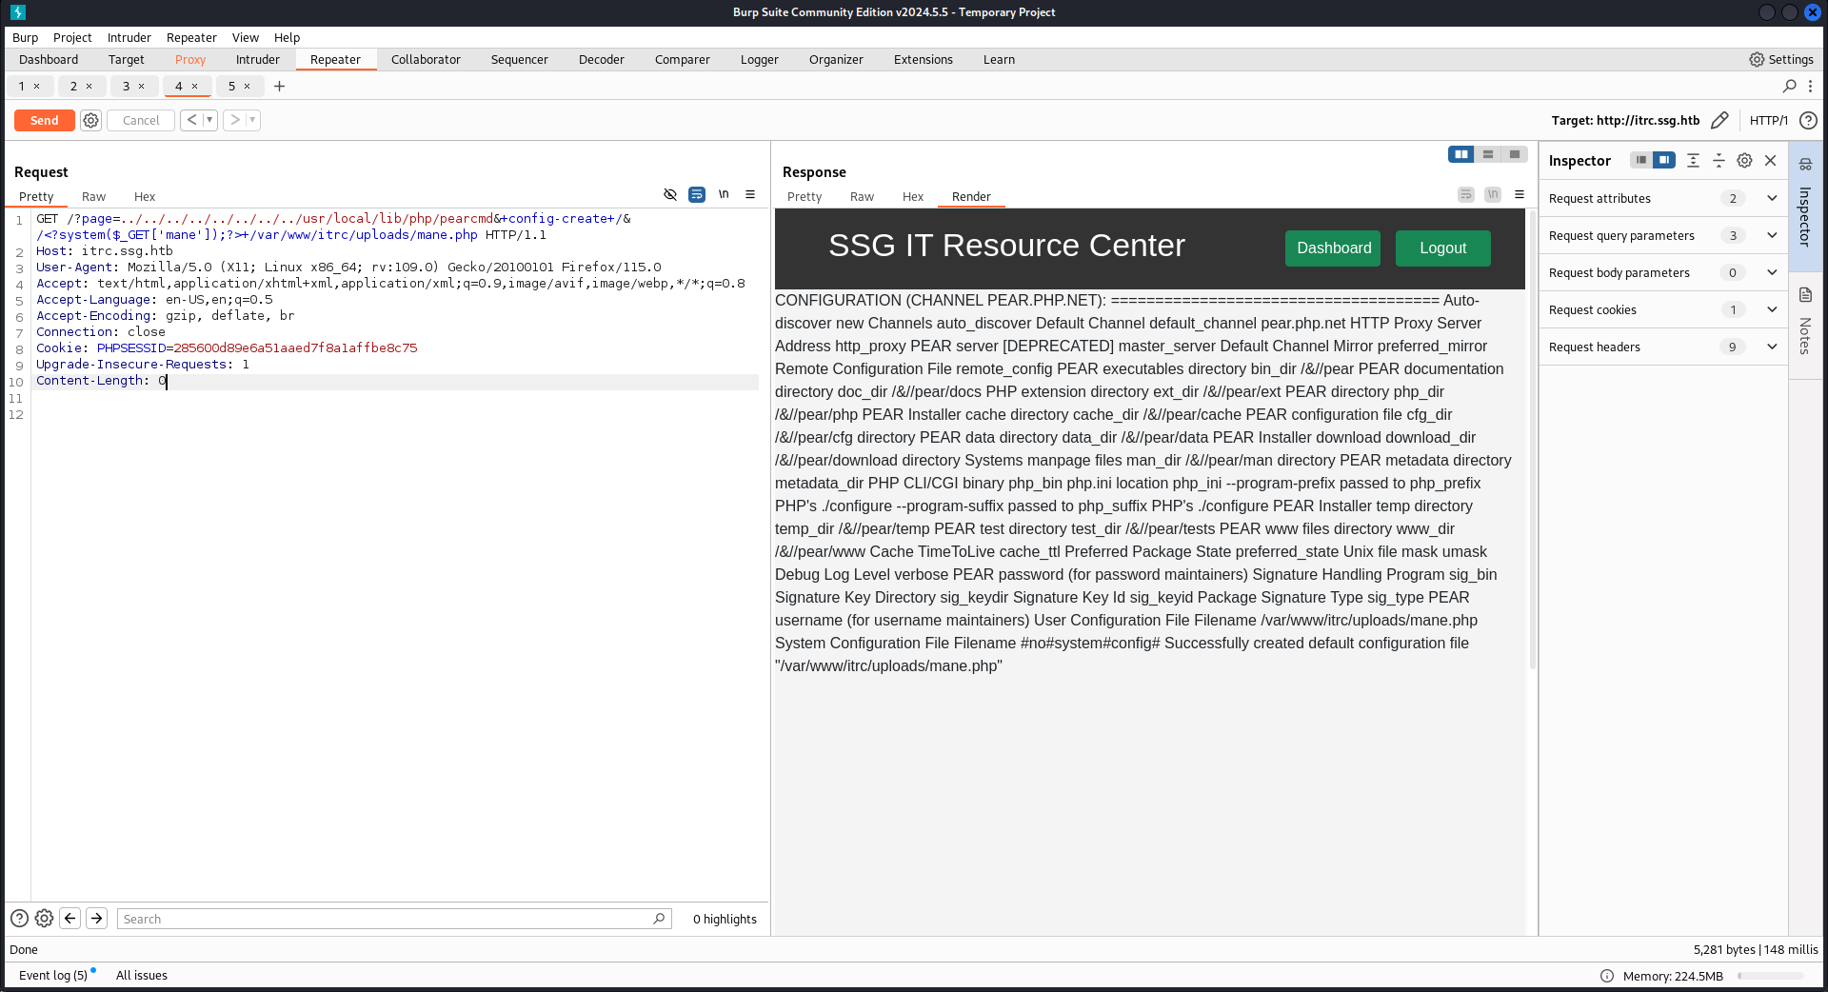This screenshot has height=992, width=1828.
Task: Toggle hide non-printable characters in request
Action: [x=670, y=194]
